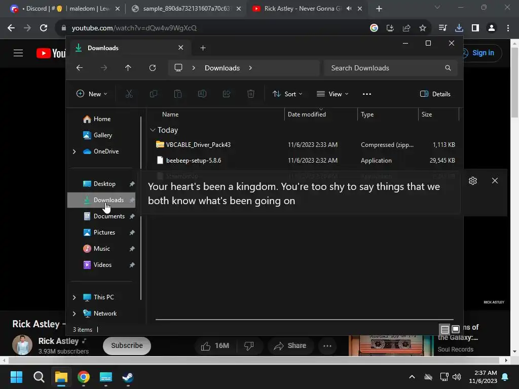Open Rick Astley channel name link

pos(58,341)
